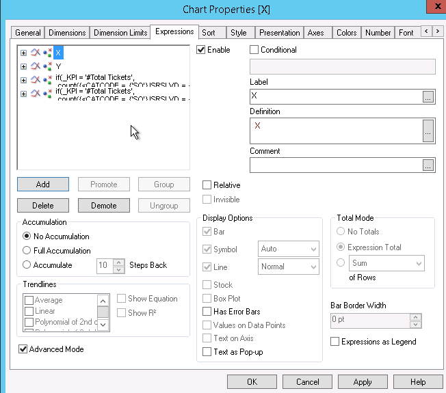446x393 pixels.
Task: Open the Symbol Auto dropdown
Action: coord(289,249)
